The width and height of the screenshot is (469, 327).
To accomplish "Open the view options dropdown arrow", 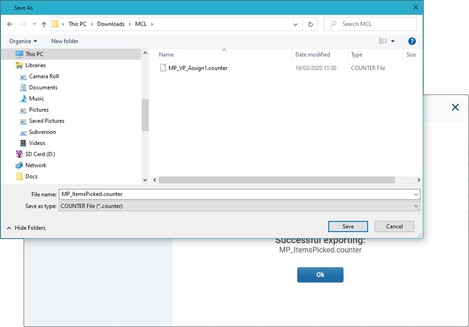I will pos(393,41).
